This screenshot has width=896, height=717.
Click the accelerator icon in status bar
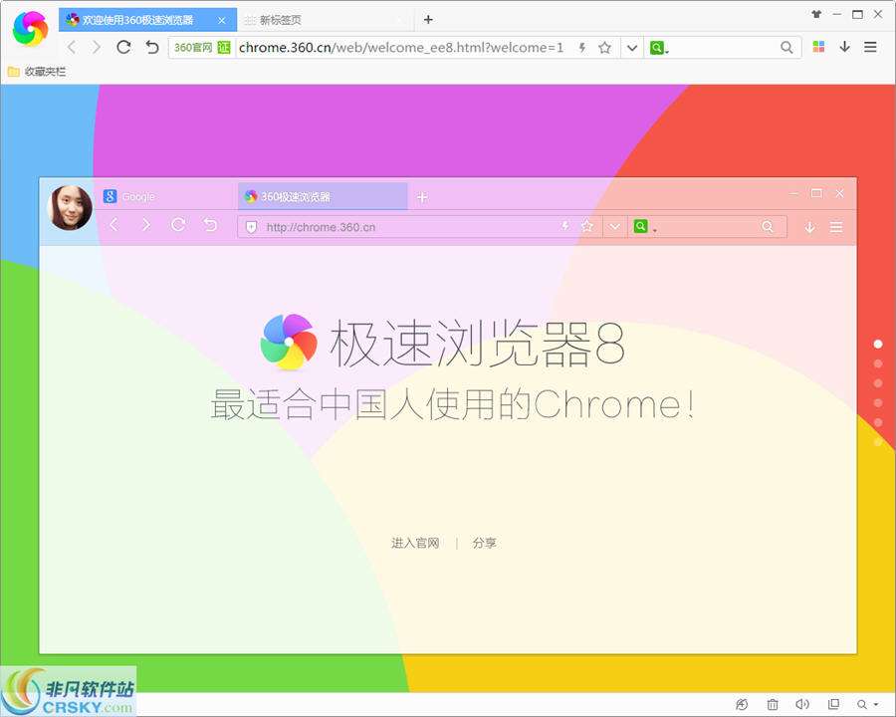pos(742,704)
